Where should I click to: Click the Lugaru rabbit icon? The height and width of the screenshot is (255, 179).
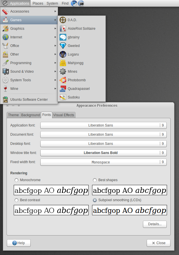click(63, 54)
